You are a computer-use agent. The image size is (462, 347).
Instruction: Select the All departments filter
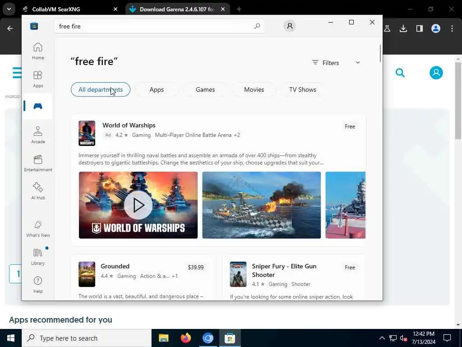[101, 89]
